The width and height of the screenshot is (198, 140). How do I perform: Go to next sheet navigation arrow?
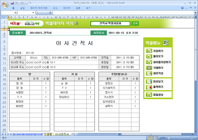(8, 134)
